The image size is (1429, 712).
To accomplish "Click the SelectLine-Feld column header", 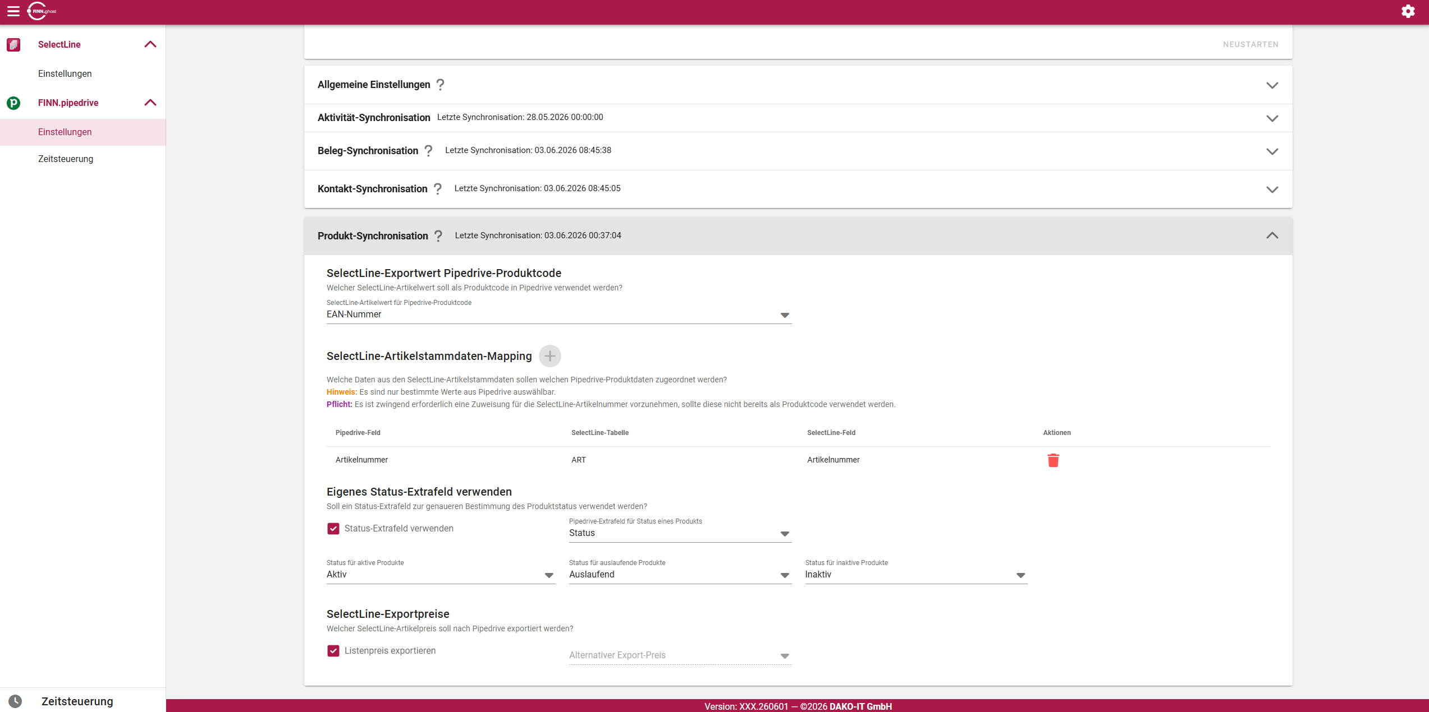I will [831, 433].
